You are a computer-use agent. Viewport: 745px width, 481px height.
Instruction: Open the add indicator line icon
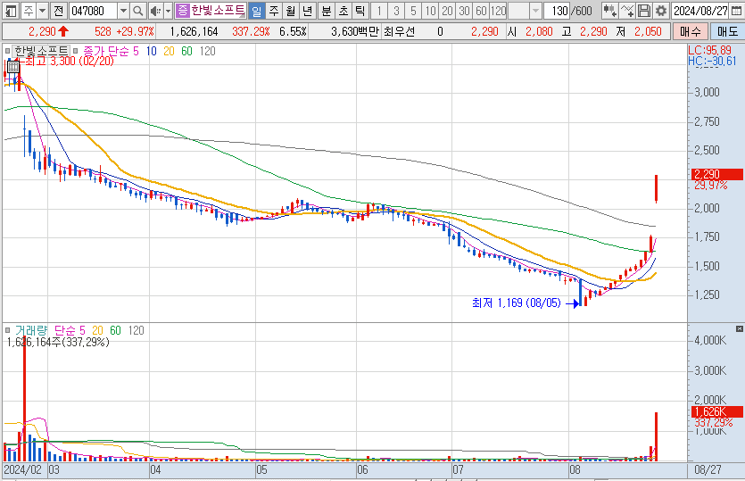627,11
